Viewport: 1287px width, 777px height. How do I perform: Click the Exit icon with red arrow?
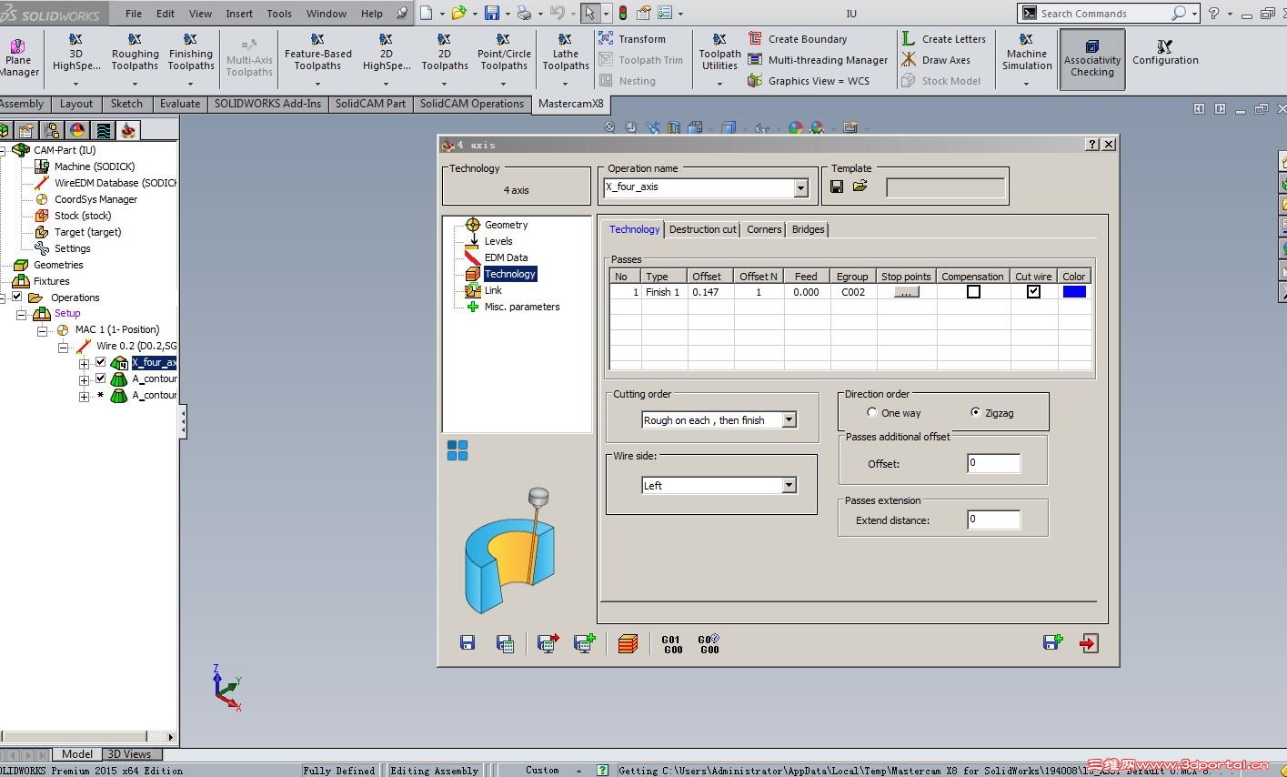(1089, 643)
